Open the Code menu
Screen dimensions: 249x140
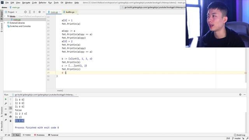34,3
